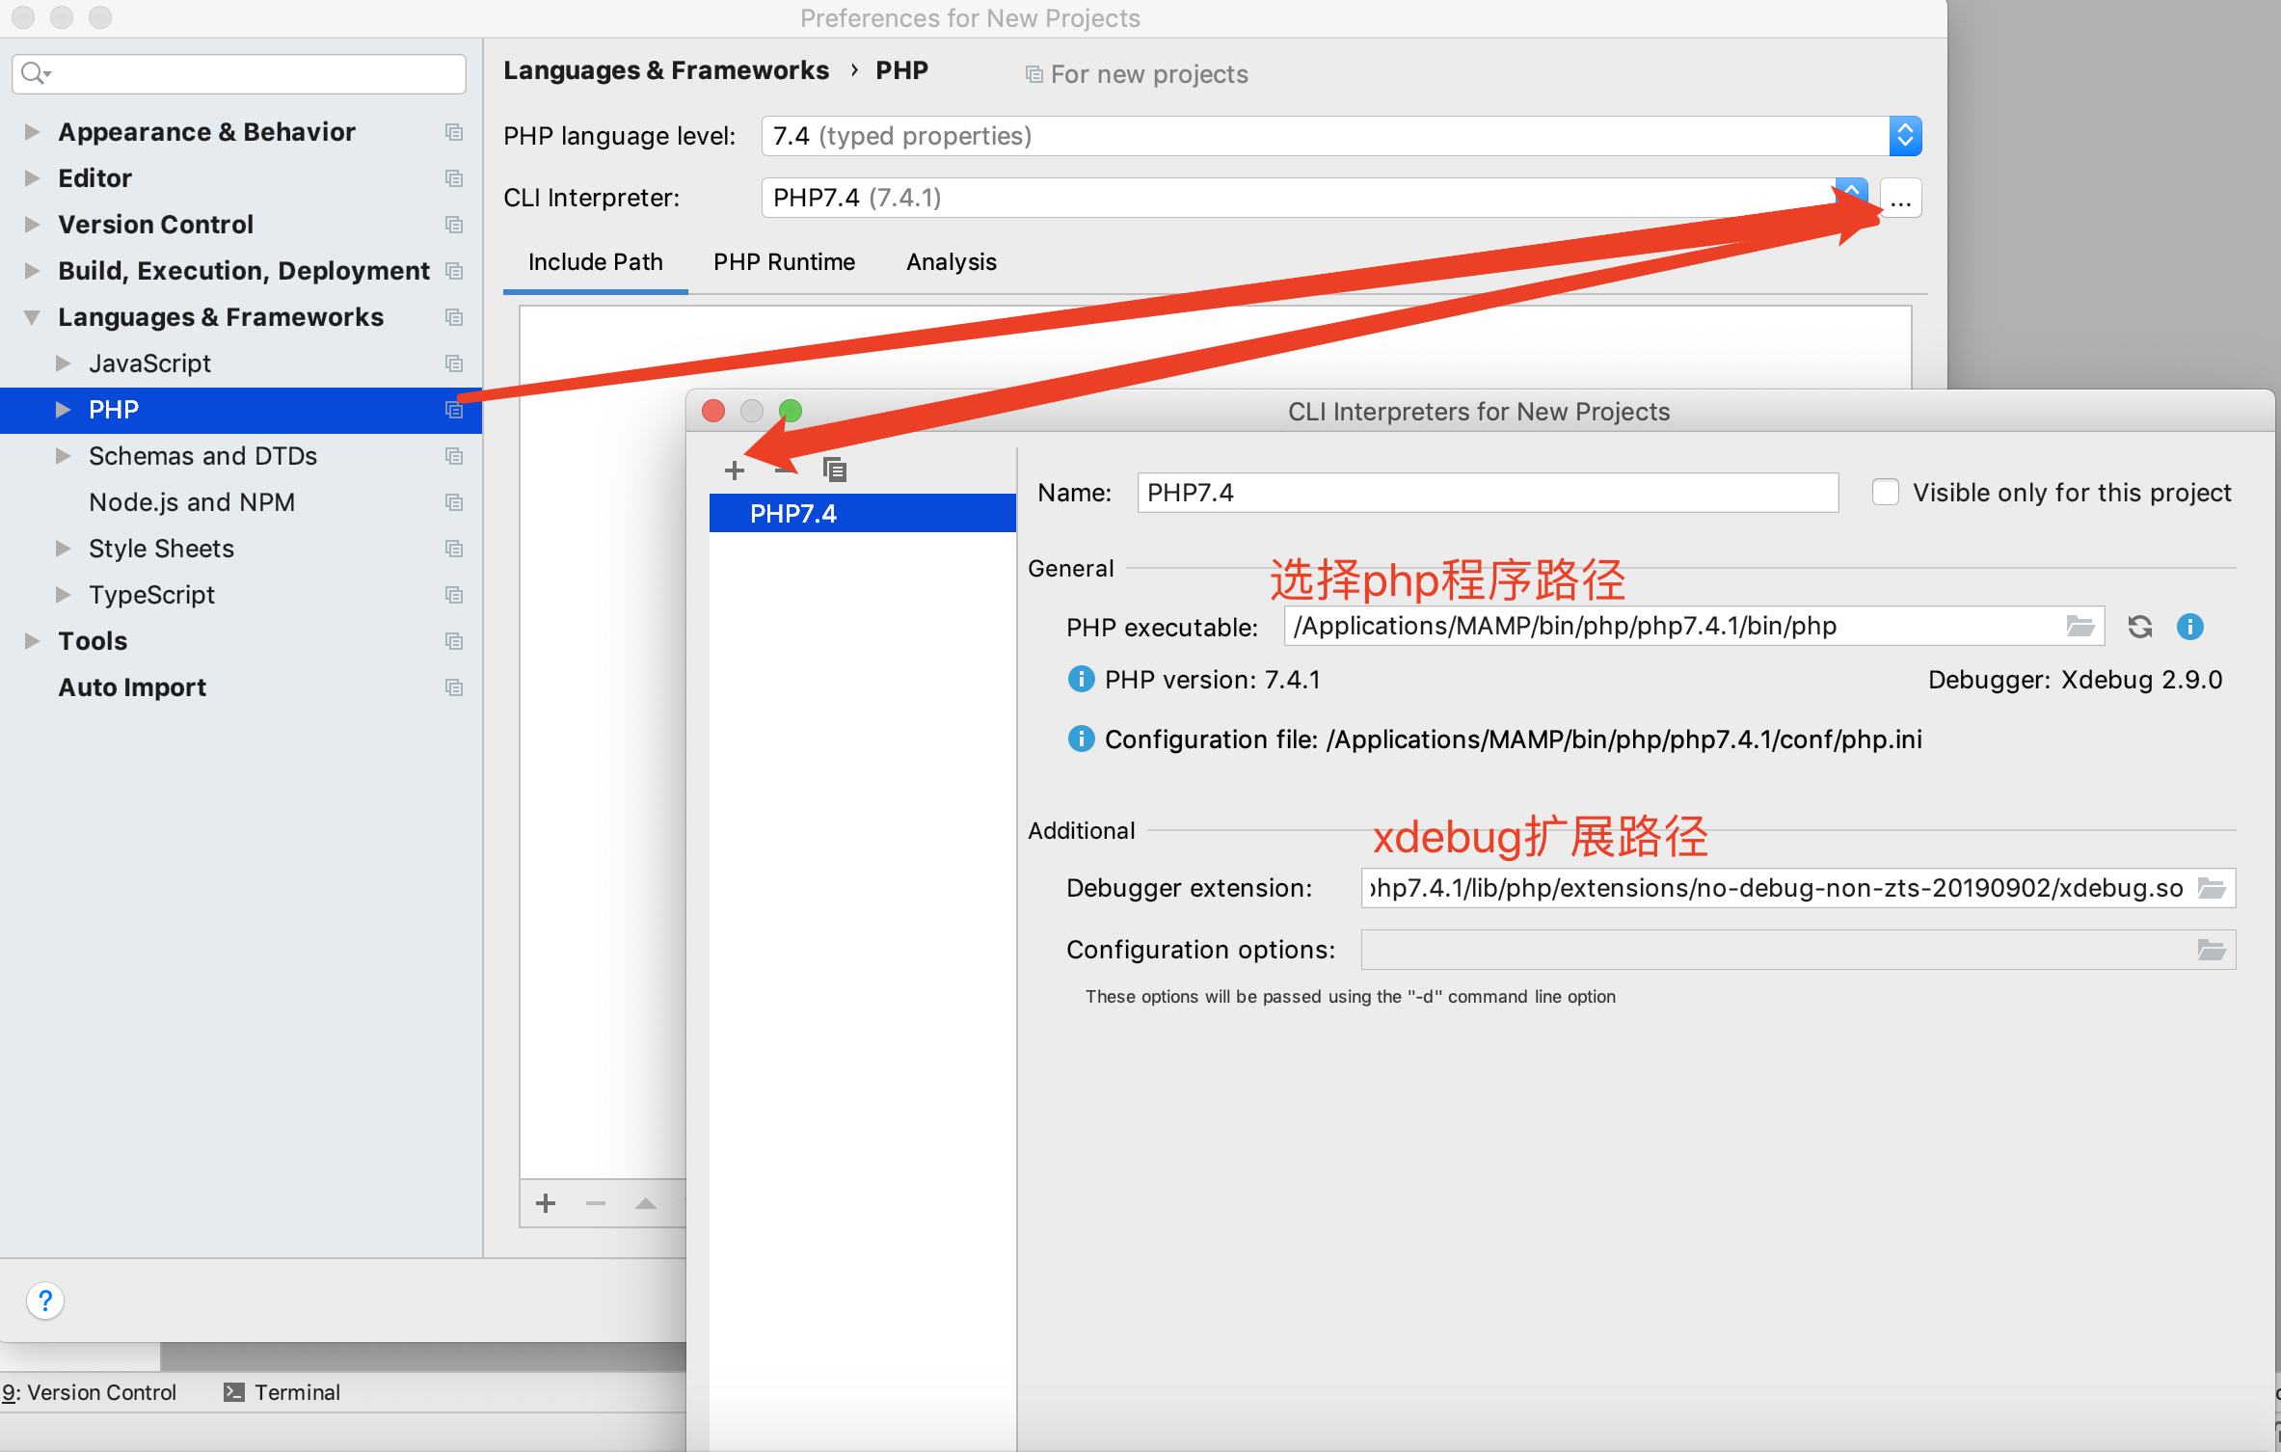Expand the Appearance & Behavior section
The height and width of the screenshot is (1452, 2281).
32,132
